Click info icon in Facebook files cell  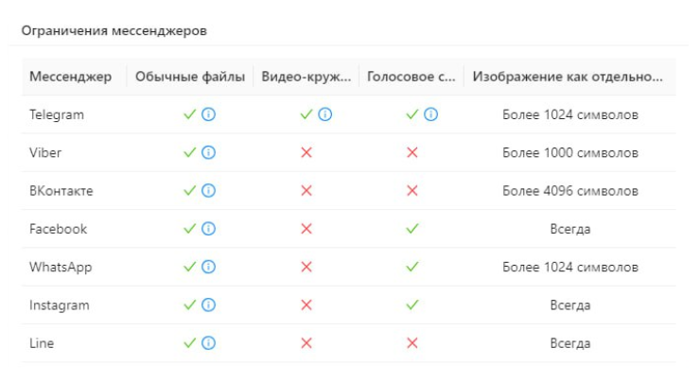click(x=209, y=229)
